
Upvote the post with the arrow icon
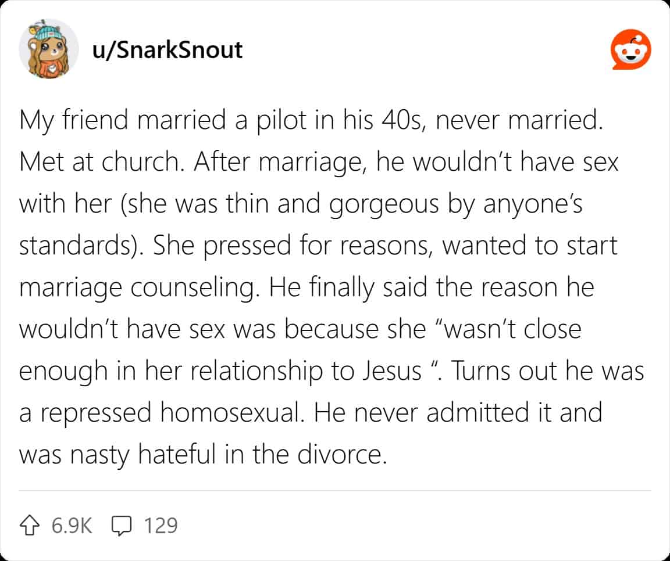(x=31, y=525)
